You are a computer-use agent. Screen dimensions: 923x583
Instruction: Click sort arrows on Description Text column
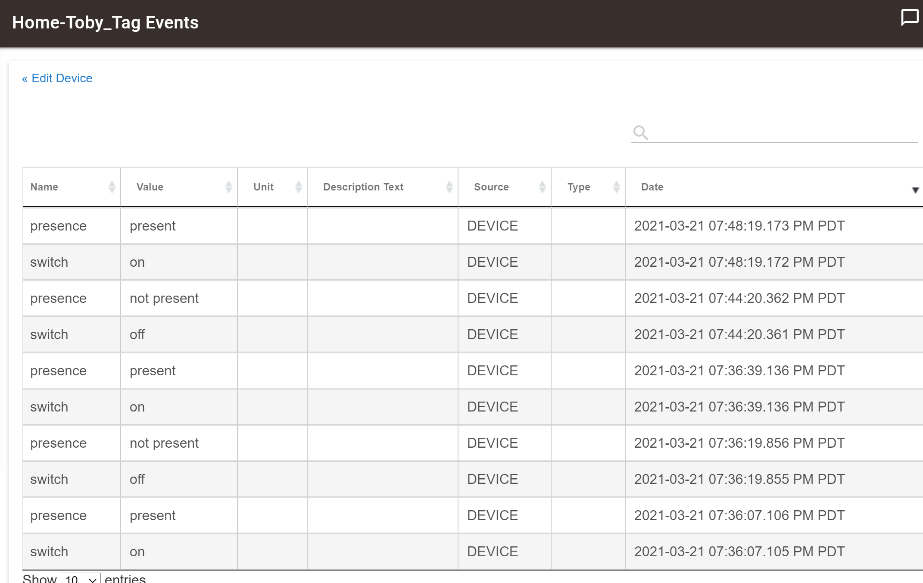(449, 187)
